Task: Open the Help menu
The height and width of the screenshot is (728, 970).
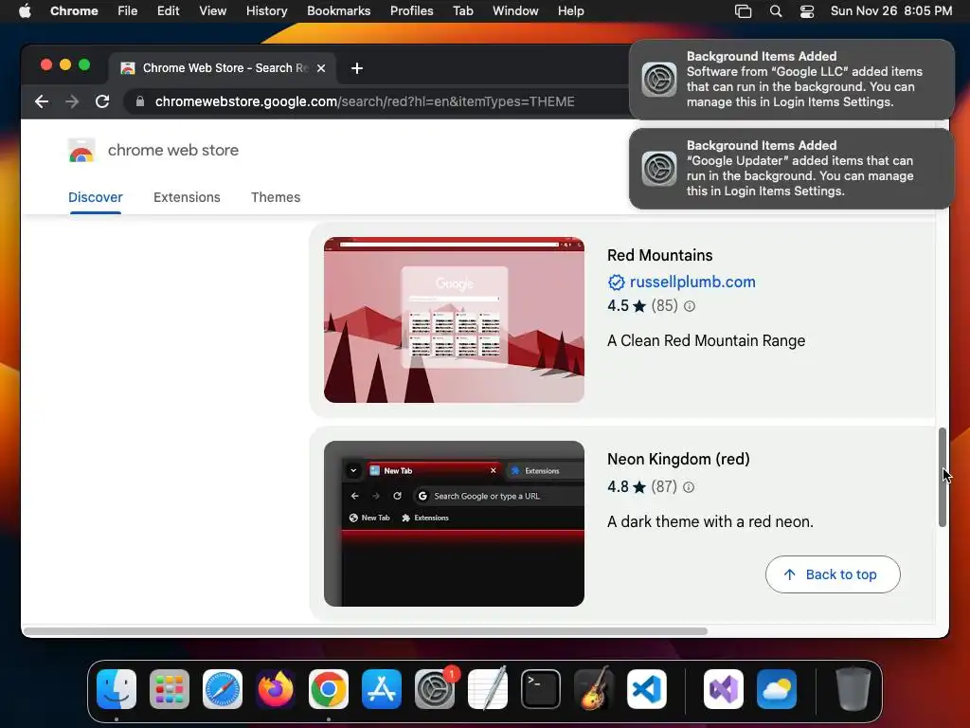Action: (x=570, y=11)
